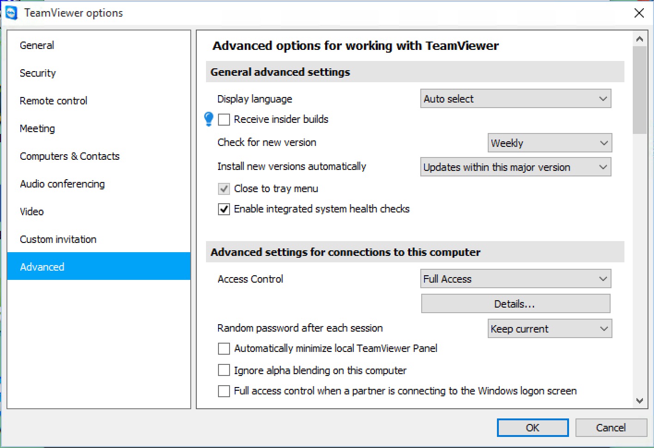Screen dimensions: 654x448
Task: Click the scrollbar down arrow
Action: point(640,401)
